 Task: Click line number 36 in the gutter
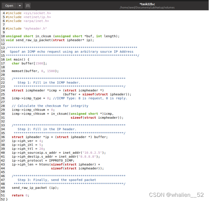click(x=3, y=137)
